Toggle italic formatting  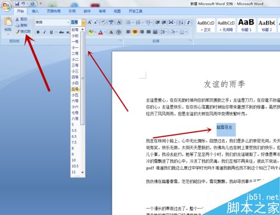point(44,32)
